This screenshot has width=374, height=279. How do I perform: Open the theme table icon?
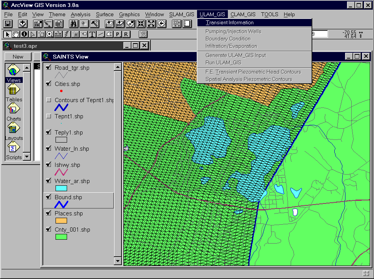click(x=59, y=24)
